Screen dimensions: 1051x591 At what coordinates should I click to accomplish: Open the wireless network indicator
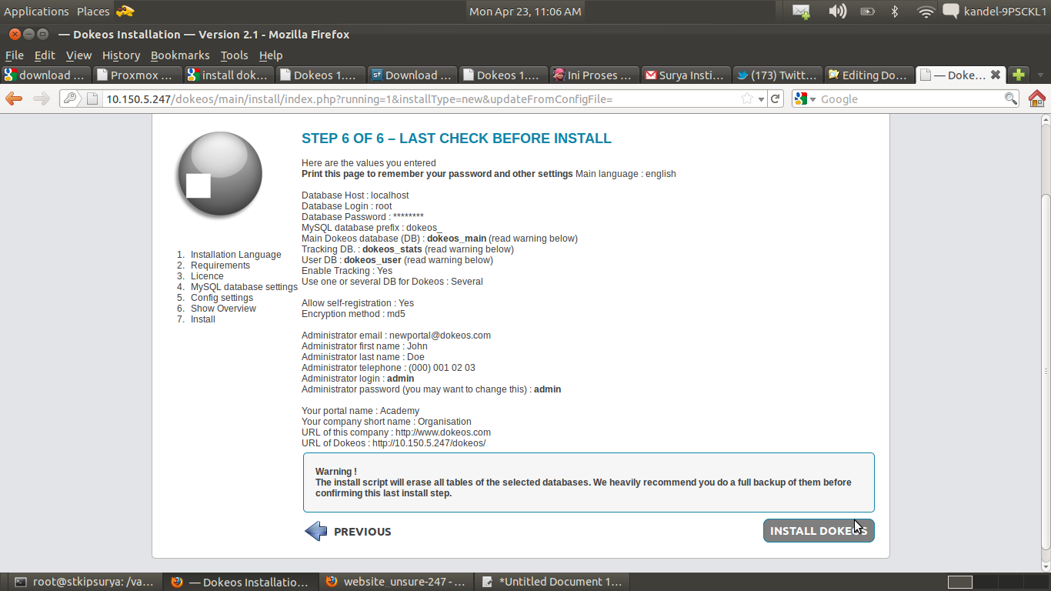point(926,12)
